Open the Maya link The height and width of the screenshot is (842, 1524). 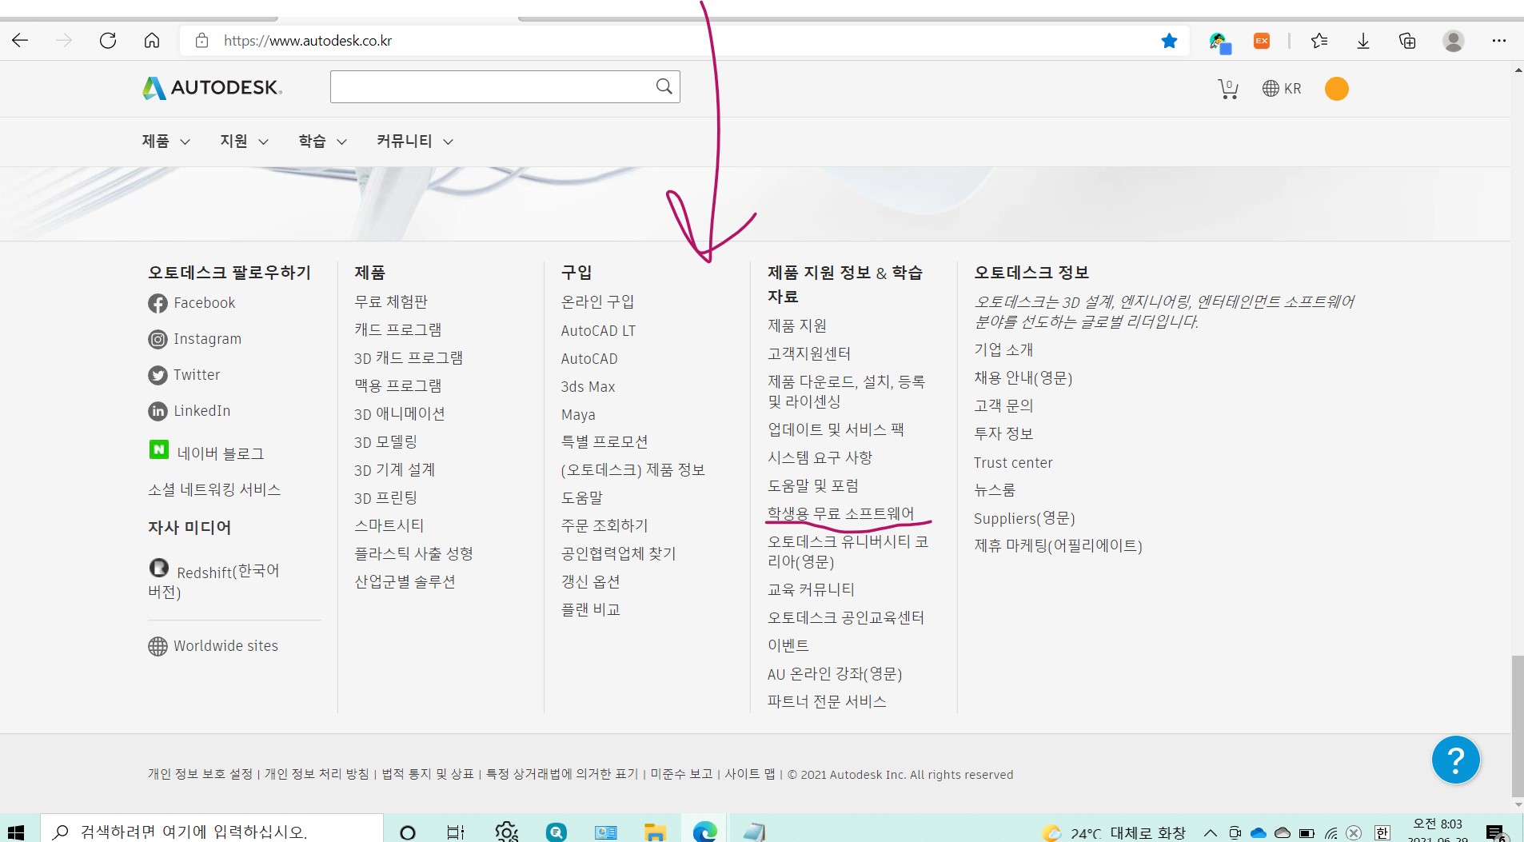[578, 415]
